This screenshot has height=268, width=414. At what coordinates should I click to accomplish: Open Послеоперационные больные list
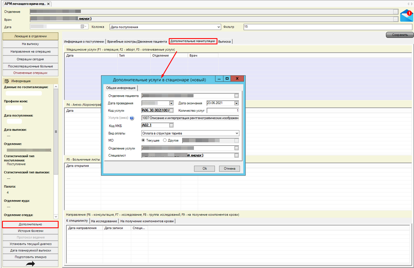click(30, 66)
